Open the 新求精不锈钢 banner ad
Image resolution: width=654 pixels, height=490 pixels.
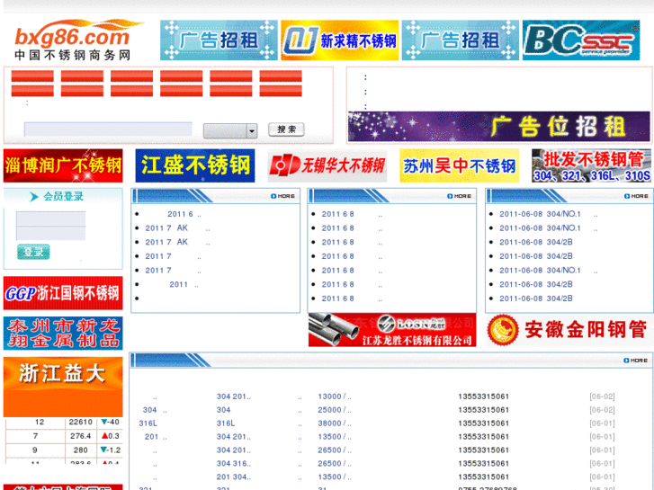(339, 40)
